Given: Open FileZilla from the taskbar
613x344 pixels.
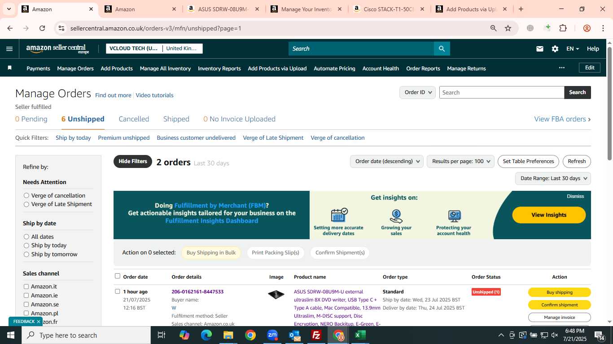Looking at the screenshot, I should 316,335.
